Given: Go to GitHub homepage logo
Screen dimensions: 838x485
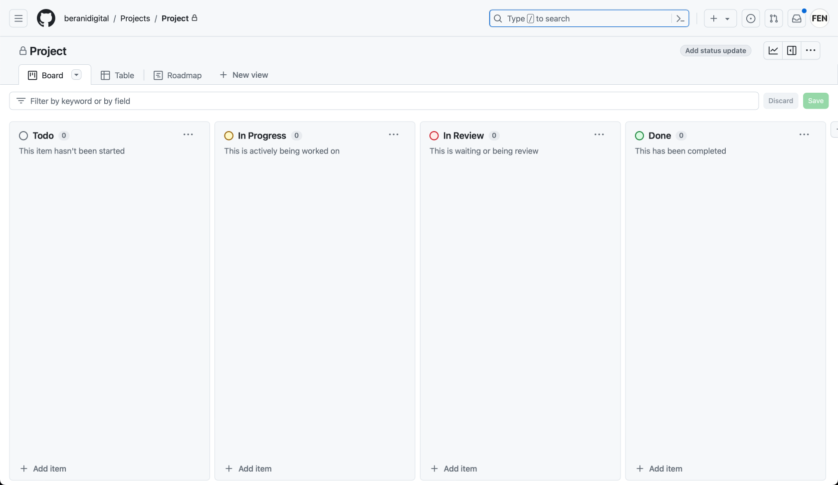Looking at the screenshot, I should click(46, 18).
